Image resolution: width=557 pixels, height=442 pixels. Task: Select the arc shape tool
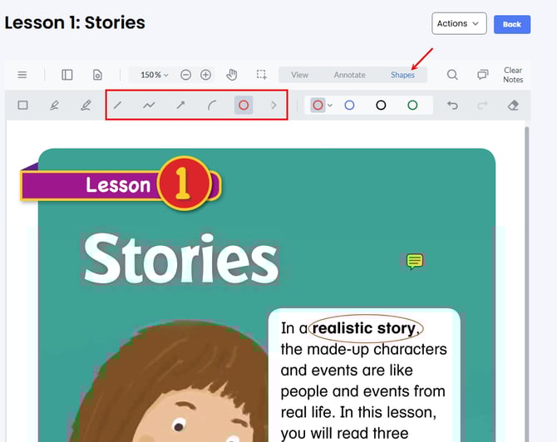pos(212,106)
